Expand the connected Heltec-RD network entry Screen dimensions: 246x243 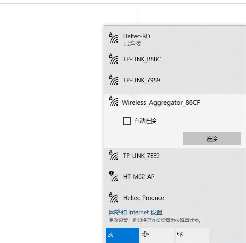pyautogui.click(x=137, y=36)
